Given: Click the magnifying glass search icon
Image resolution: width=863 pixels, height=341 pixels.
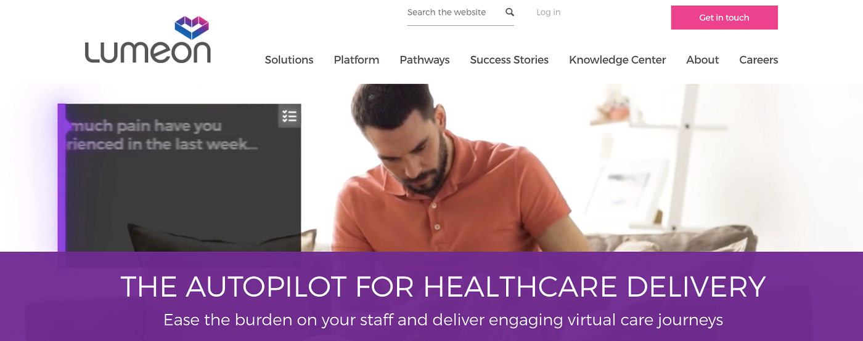Looking at the screenshot, I should (510, 12).
